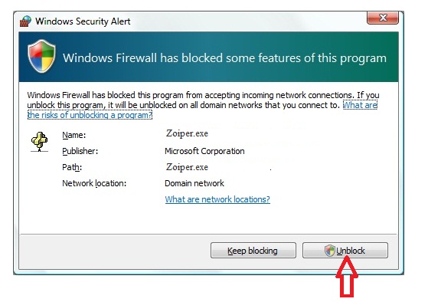
Task: Click the UAC shield icon on Unblock
Action: coord(329,251)
